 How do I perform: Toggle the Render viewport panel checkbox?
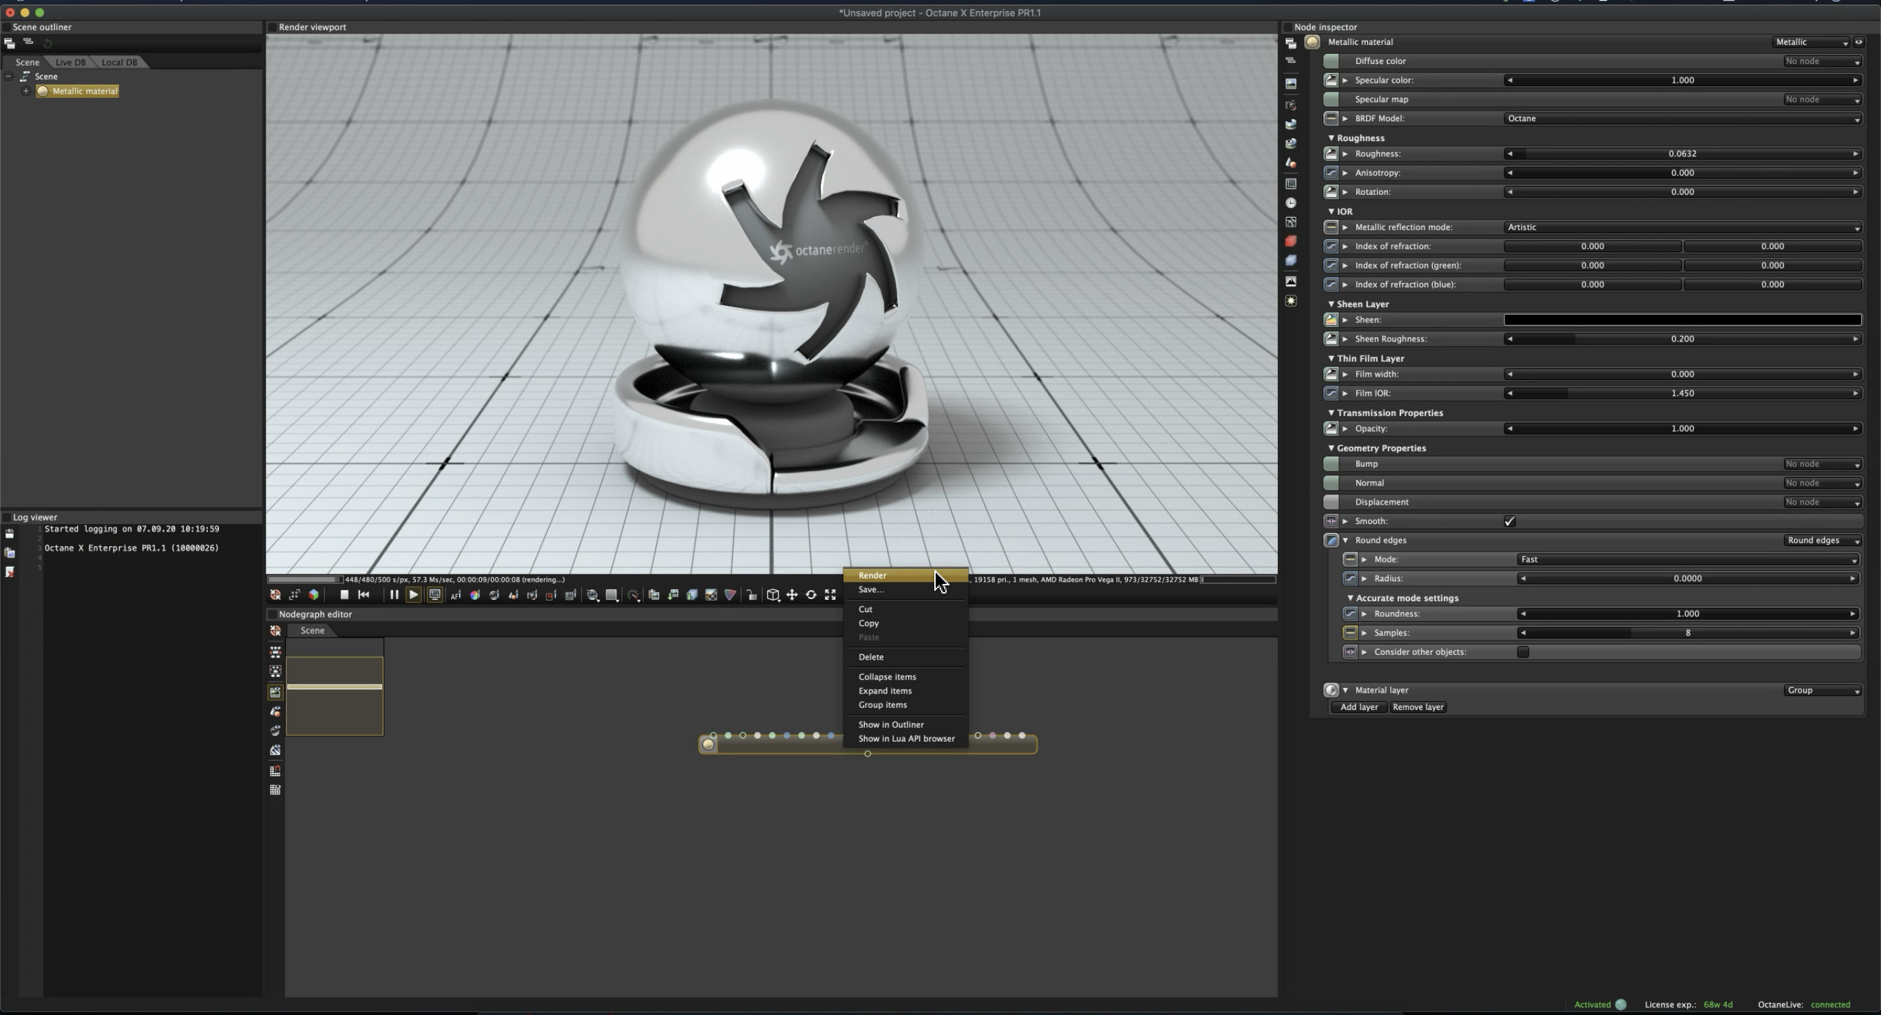coord(272,27)
